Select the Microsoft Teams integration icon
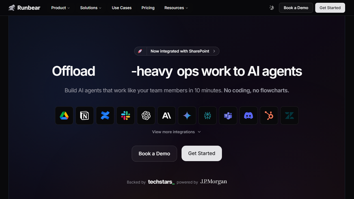 (228, 116)
